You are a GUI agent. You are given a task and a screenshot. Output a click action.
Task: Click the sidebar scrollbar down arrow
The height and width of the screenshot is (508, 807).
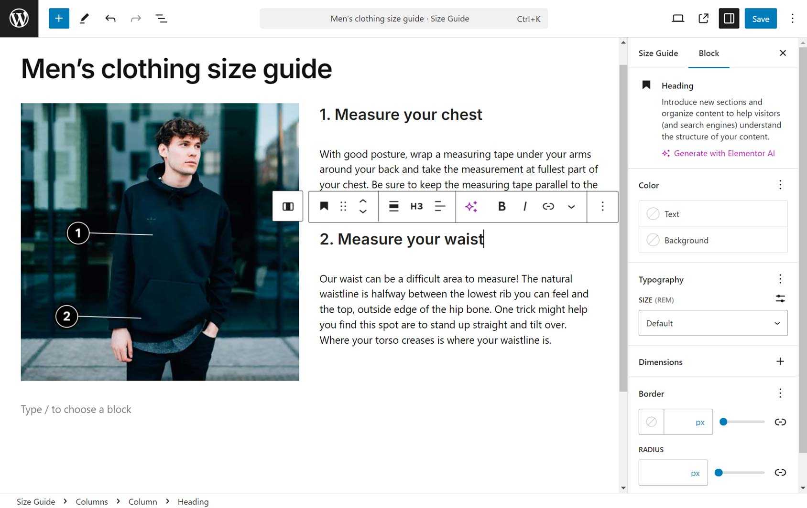[803, 488]
